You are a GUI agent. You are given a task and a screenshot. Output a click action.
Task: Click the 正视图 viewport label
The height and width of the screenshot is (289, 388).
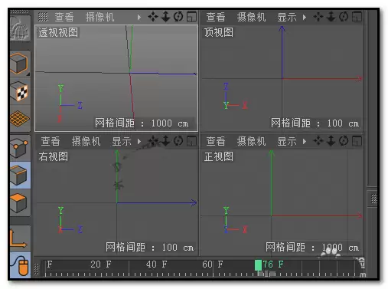[x=219, y=156]
